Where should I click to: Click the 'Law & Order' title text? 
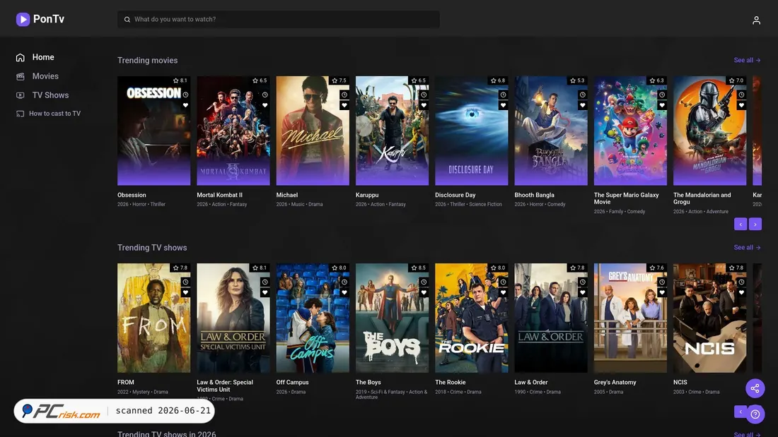pos(531,383)
